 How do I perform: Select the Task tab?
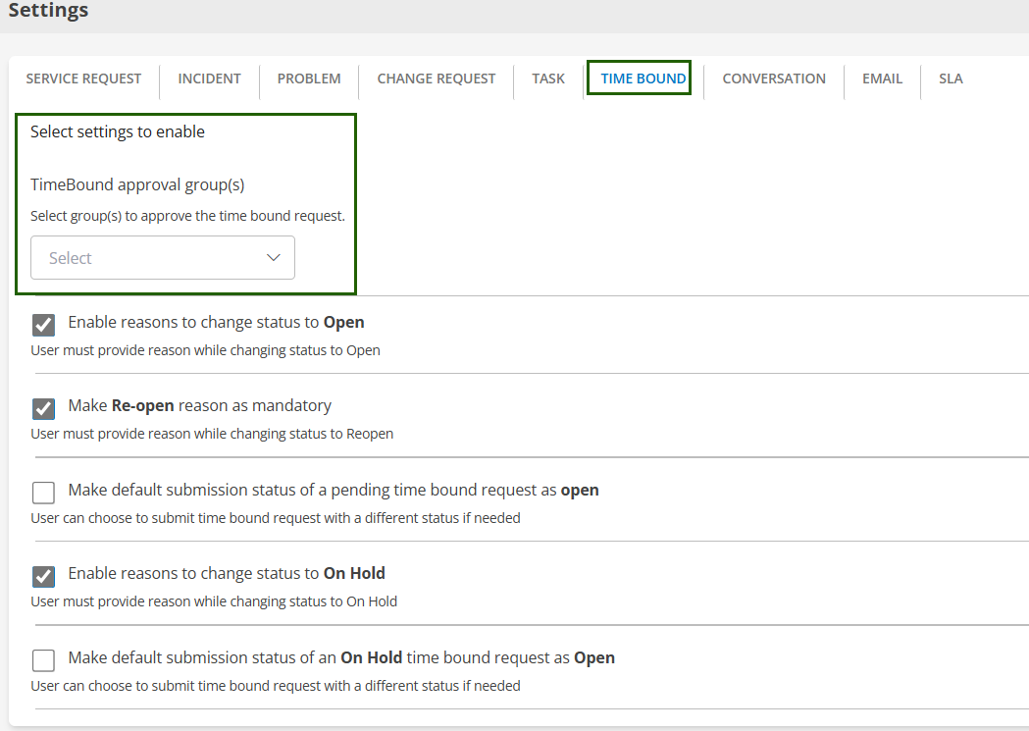548,78
